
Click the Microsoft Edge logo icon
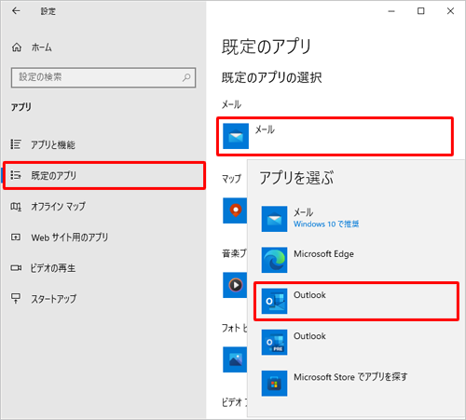click(274, 260)
